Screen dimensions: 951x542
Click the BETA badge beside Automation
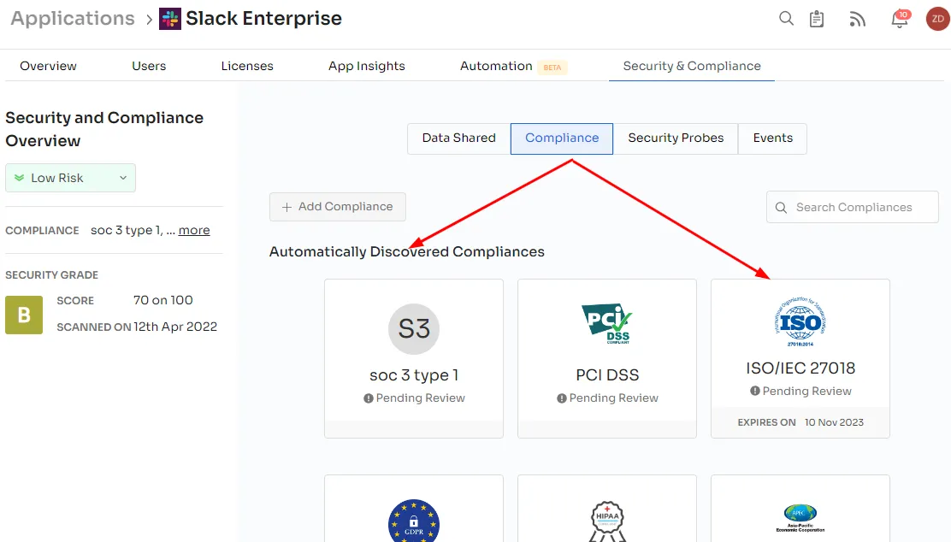[552, 68]
